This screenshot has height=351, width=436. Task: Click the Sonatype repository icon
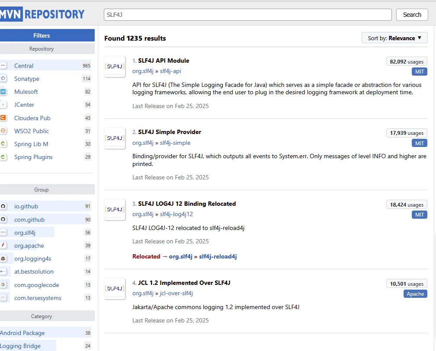click(3, 78)
